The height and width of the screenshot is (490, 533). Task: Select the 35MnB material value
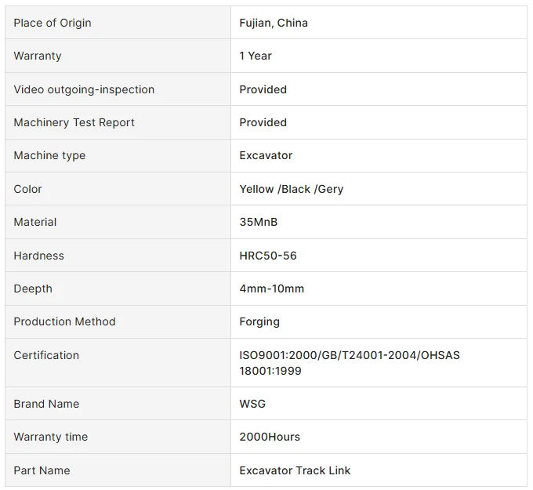point(259,222)
